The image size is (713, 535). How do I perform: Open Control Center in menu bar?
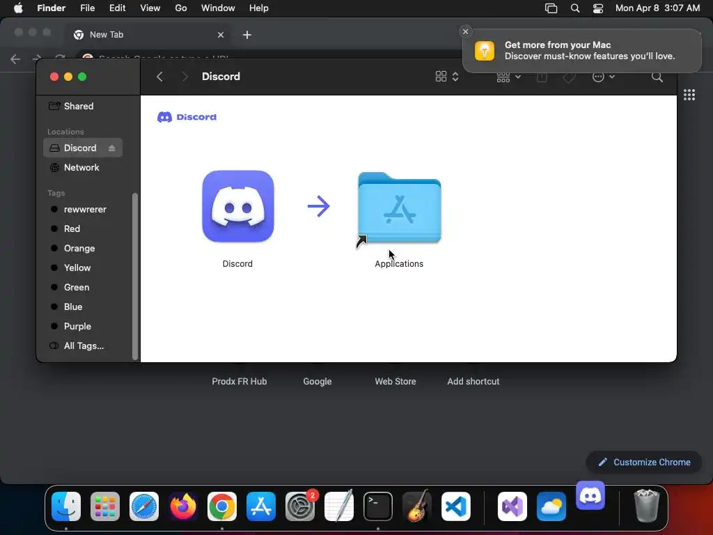pyautogui.click(x=598, y=8)
